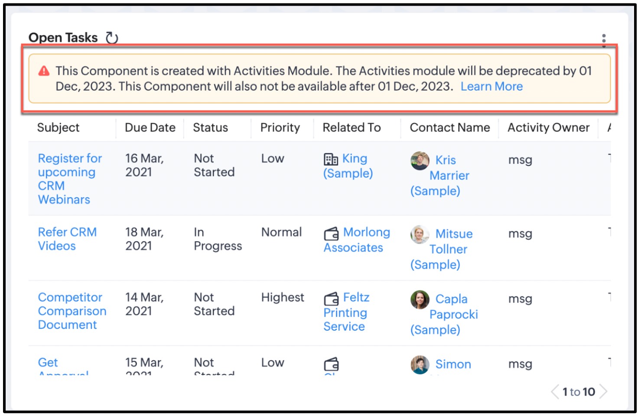Go to next page of tasks
Screen dimensions: 638x416
[603, 392]
